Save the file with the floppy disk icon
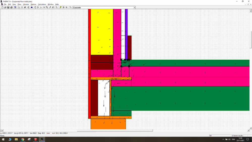Screen dimensions: 252x142 [x=8, y=7]
